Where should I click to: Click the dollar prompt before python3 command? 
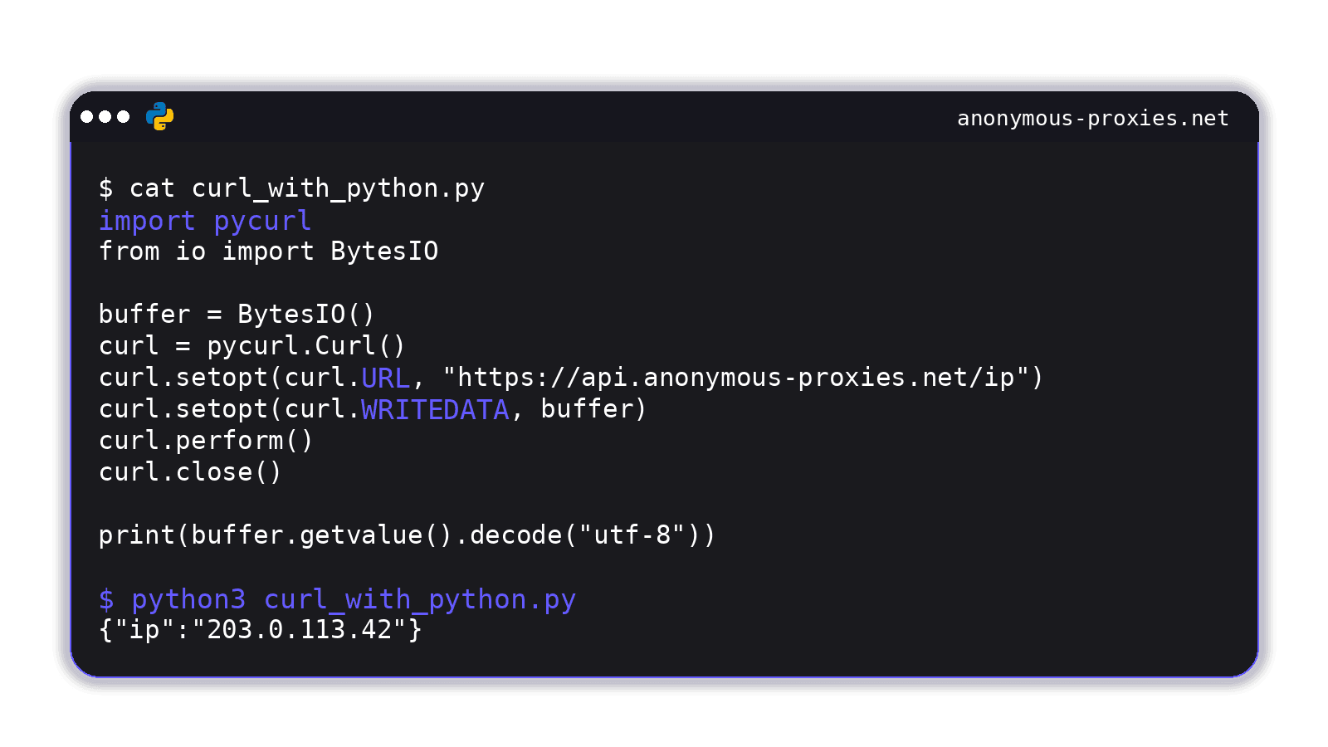point(105,599)
